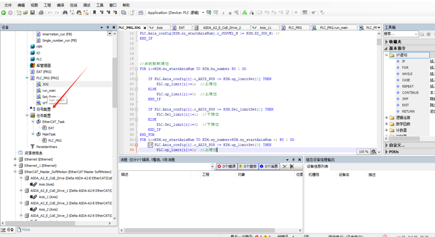Click the green Comment selection icon
Image resolution: width=435 pixels, height=237 pixels.
tap(245, 12)
